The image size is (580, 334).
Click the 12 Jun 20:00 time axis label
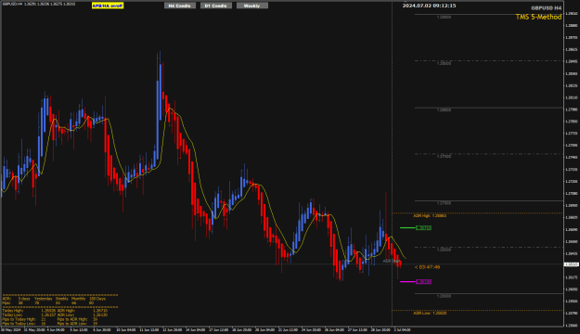coord(172,330)
